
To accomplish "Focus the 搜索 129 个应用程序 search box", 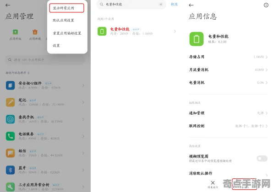I will (x=45, y=60).
